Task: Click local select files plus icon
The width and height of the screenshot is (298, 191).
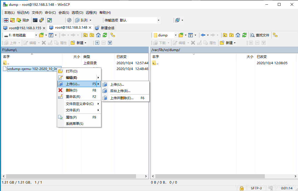Action: [x=97, y=43]
